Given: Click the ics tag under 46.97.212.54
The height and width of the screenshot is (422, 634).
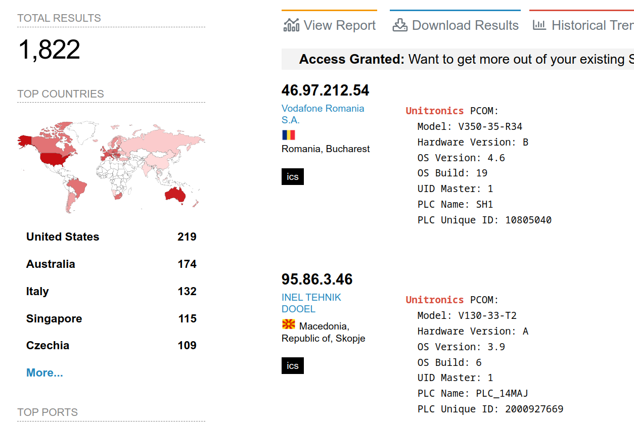Looking at the screenshot, I should coord(293,177).
